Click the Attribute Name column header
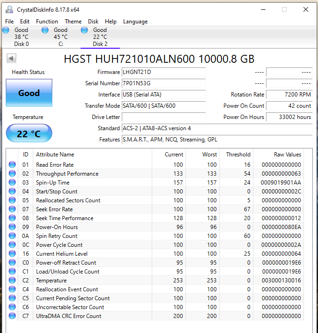 point(55,155)
